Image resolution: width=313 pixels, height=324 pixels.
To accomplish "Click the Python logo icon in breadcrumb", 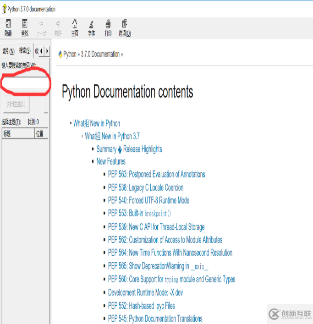I will 60,55.
